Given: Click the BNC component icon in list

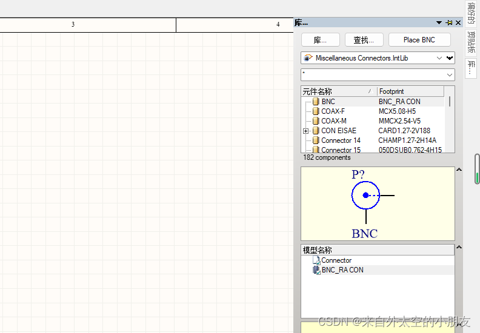Looking at the screenshot, I should 316,102.
